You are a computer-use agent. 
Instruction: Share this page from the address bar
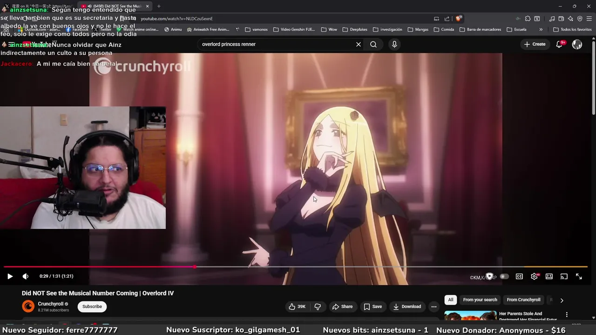447,19
